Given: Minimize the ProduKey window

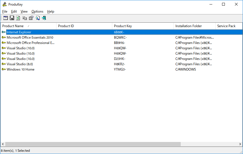Looking at the screenshot, I should (211, 4).
